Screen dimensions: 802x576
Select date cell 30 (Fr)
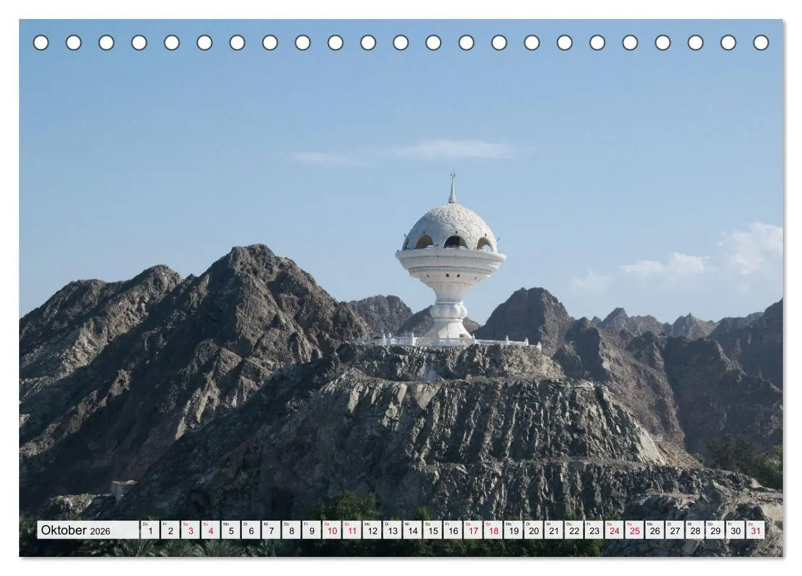click(x=736, y=530)
